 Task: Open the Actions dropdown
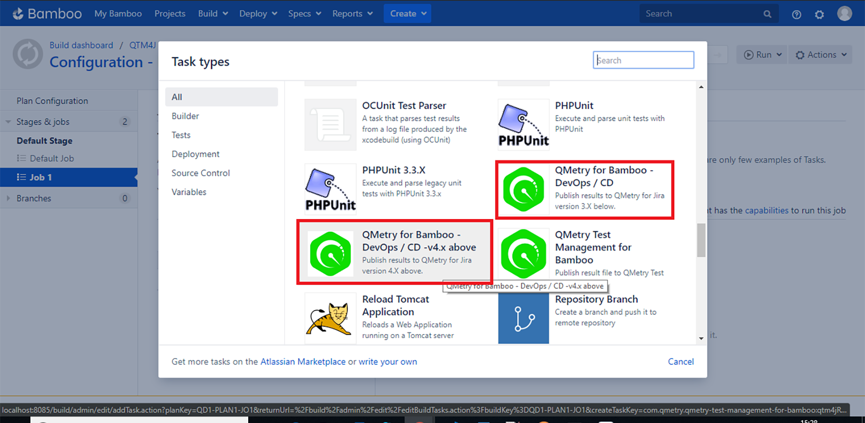820,55
